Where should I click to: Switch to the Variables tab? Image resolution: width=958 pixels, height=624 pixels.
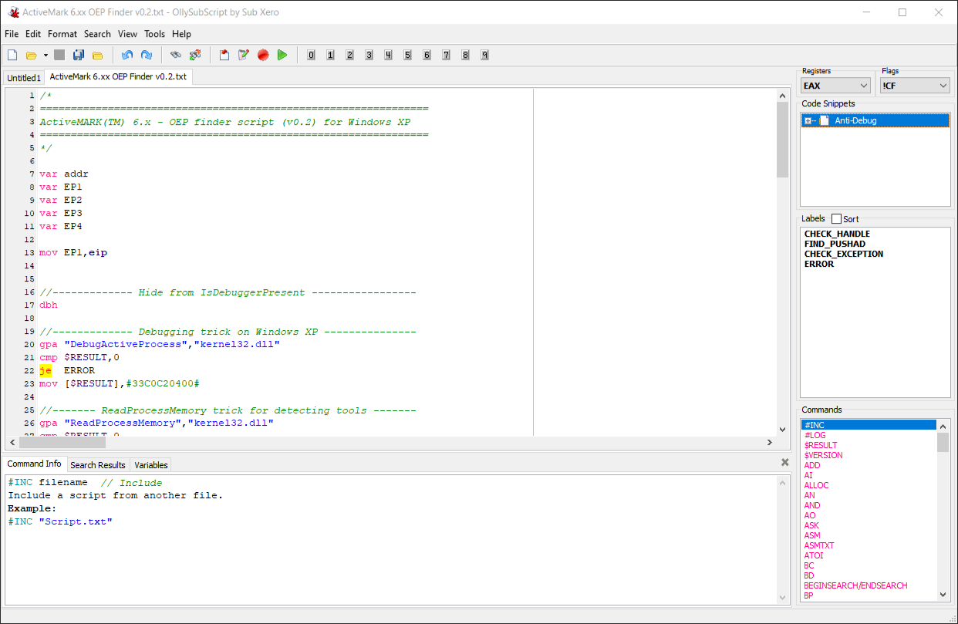pos(150,465)
